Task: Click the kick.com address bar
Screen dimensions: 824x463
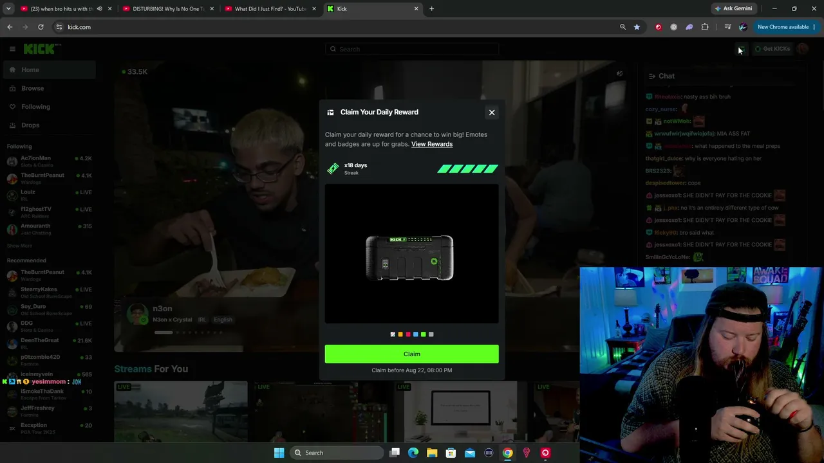Action: [335, 27]
